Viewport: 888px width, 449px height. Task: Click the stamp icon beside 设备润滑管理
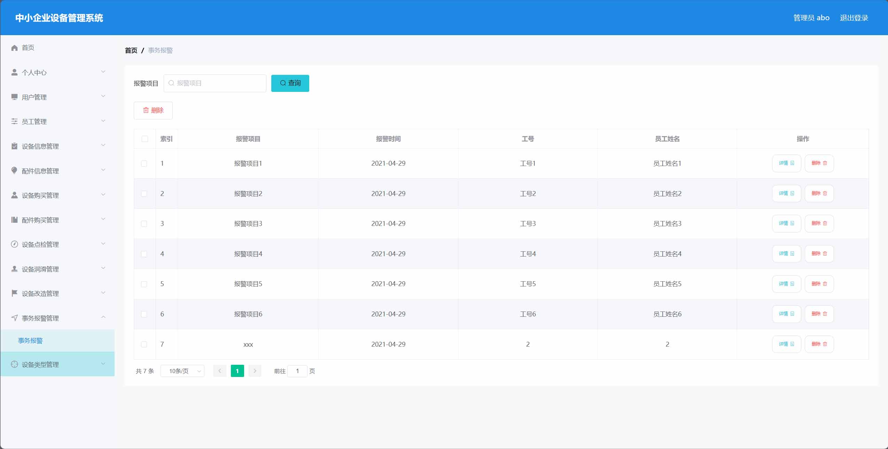(14, 269)
